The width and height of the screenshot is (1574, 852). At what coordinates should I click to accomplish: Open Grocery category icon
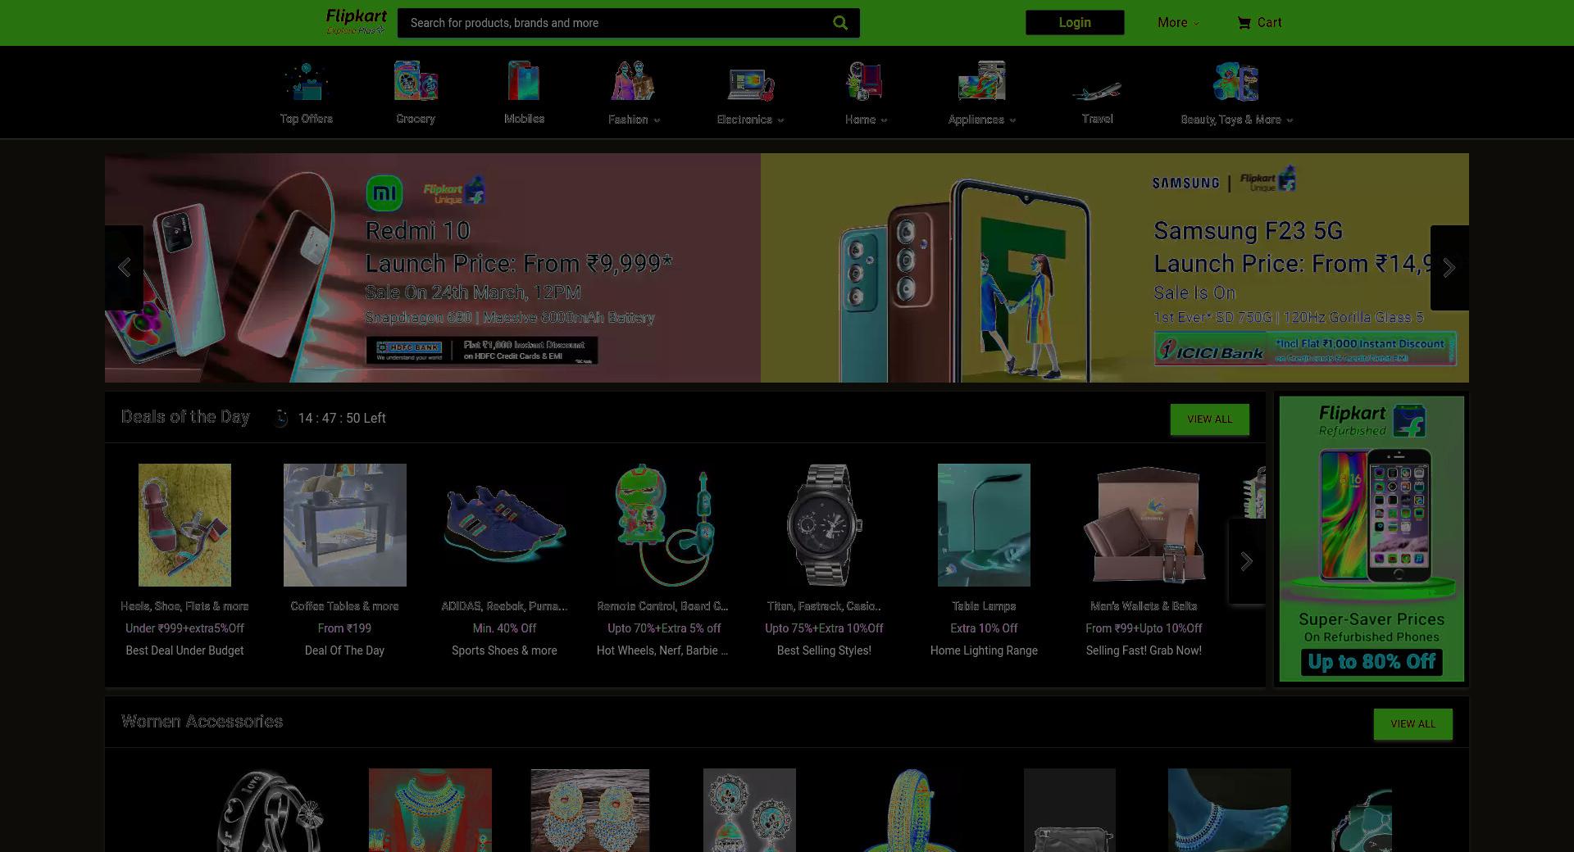(416, 82)
